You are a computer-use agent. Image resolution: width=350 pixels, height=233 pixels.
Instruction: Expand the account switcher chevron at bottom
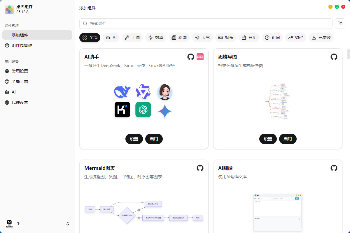pyautogui.click(x=68, y=224)
